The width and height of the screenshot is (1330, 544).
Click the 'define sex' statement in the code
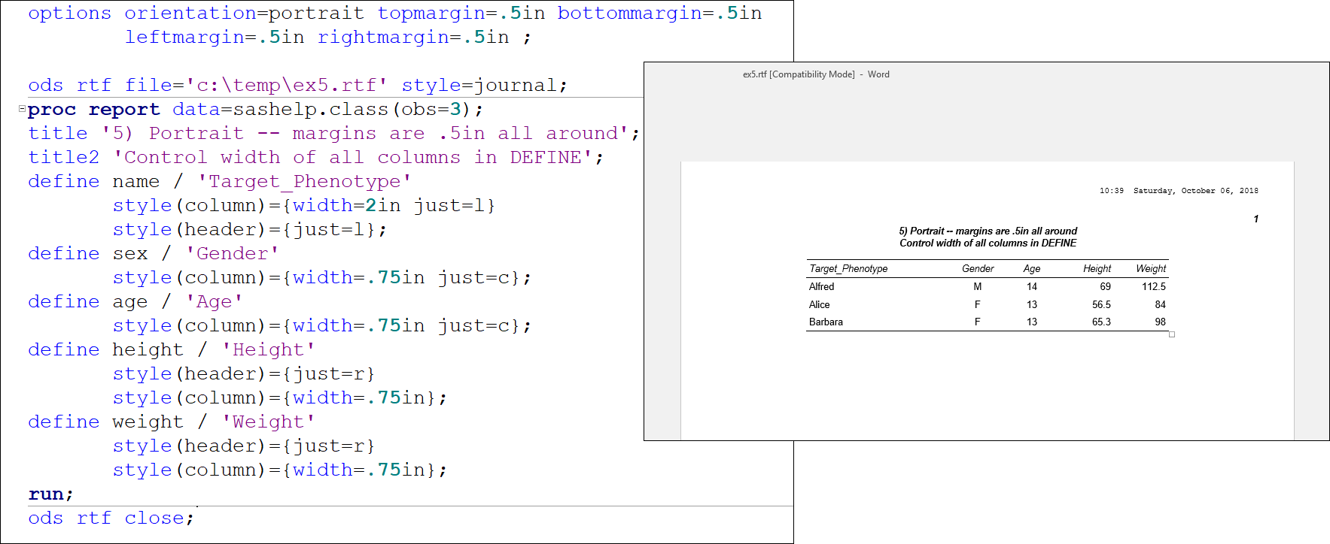pyautogui.click(x=87, y=254)
